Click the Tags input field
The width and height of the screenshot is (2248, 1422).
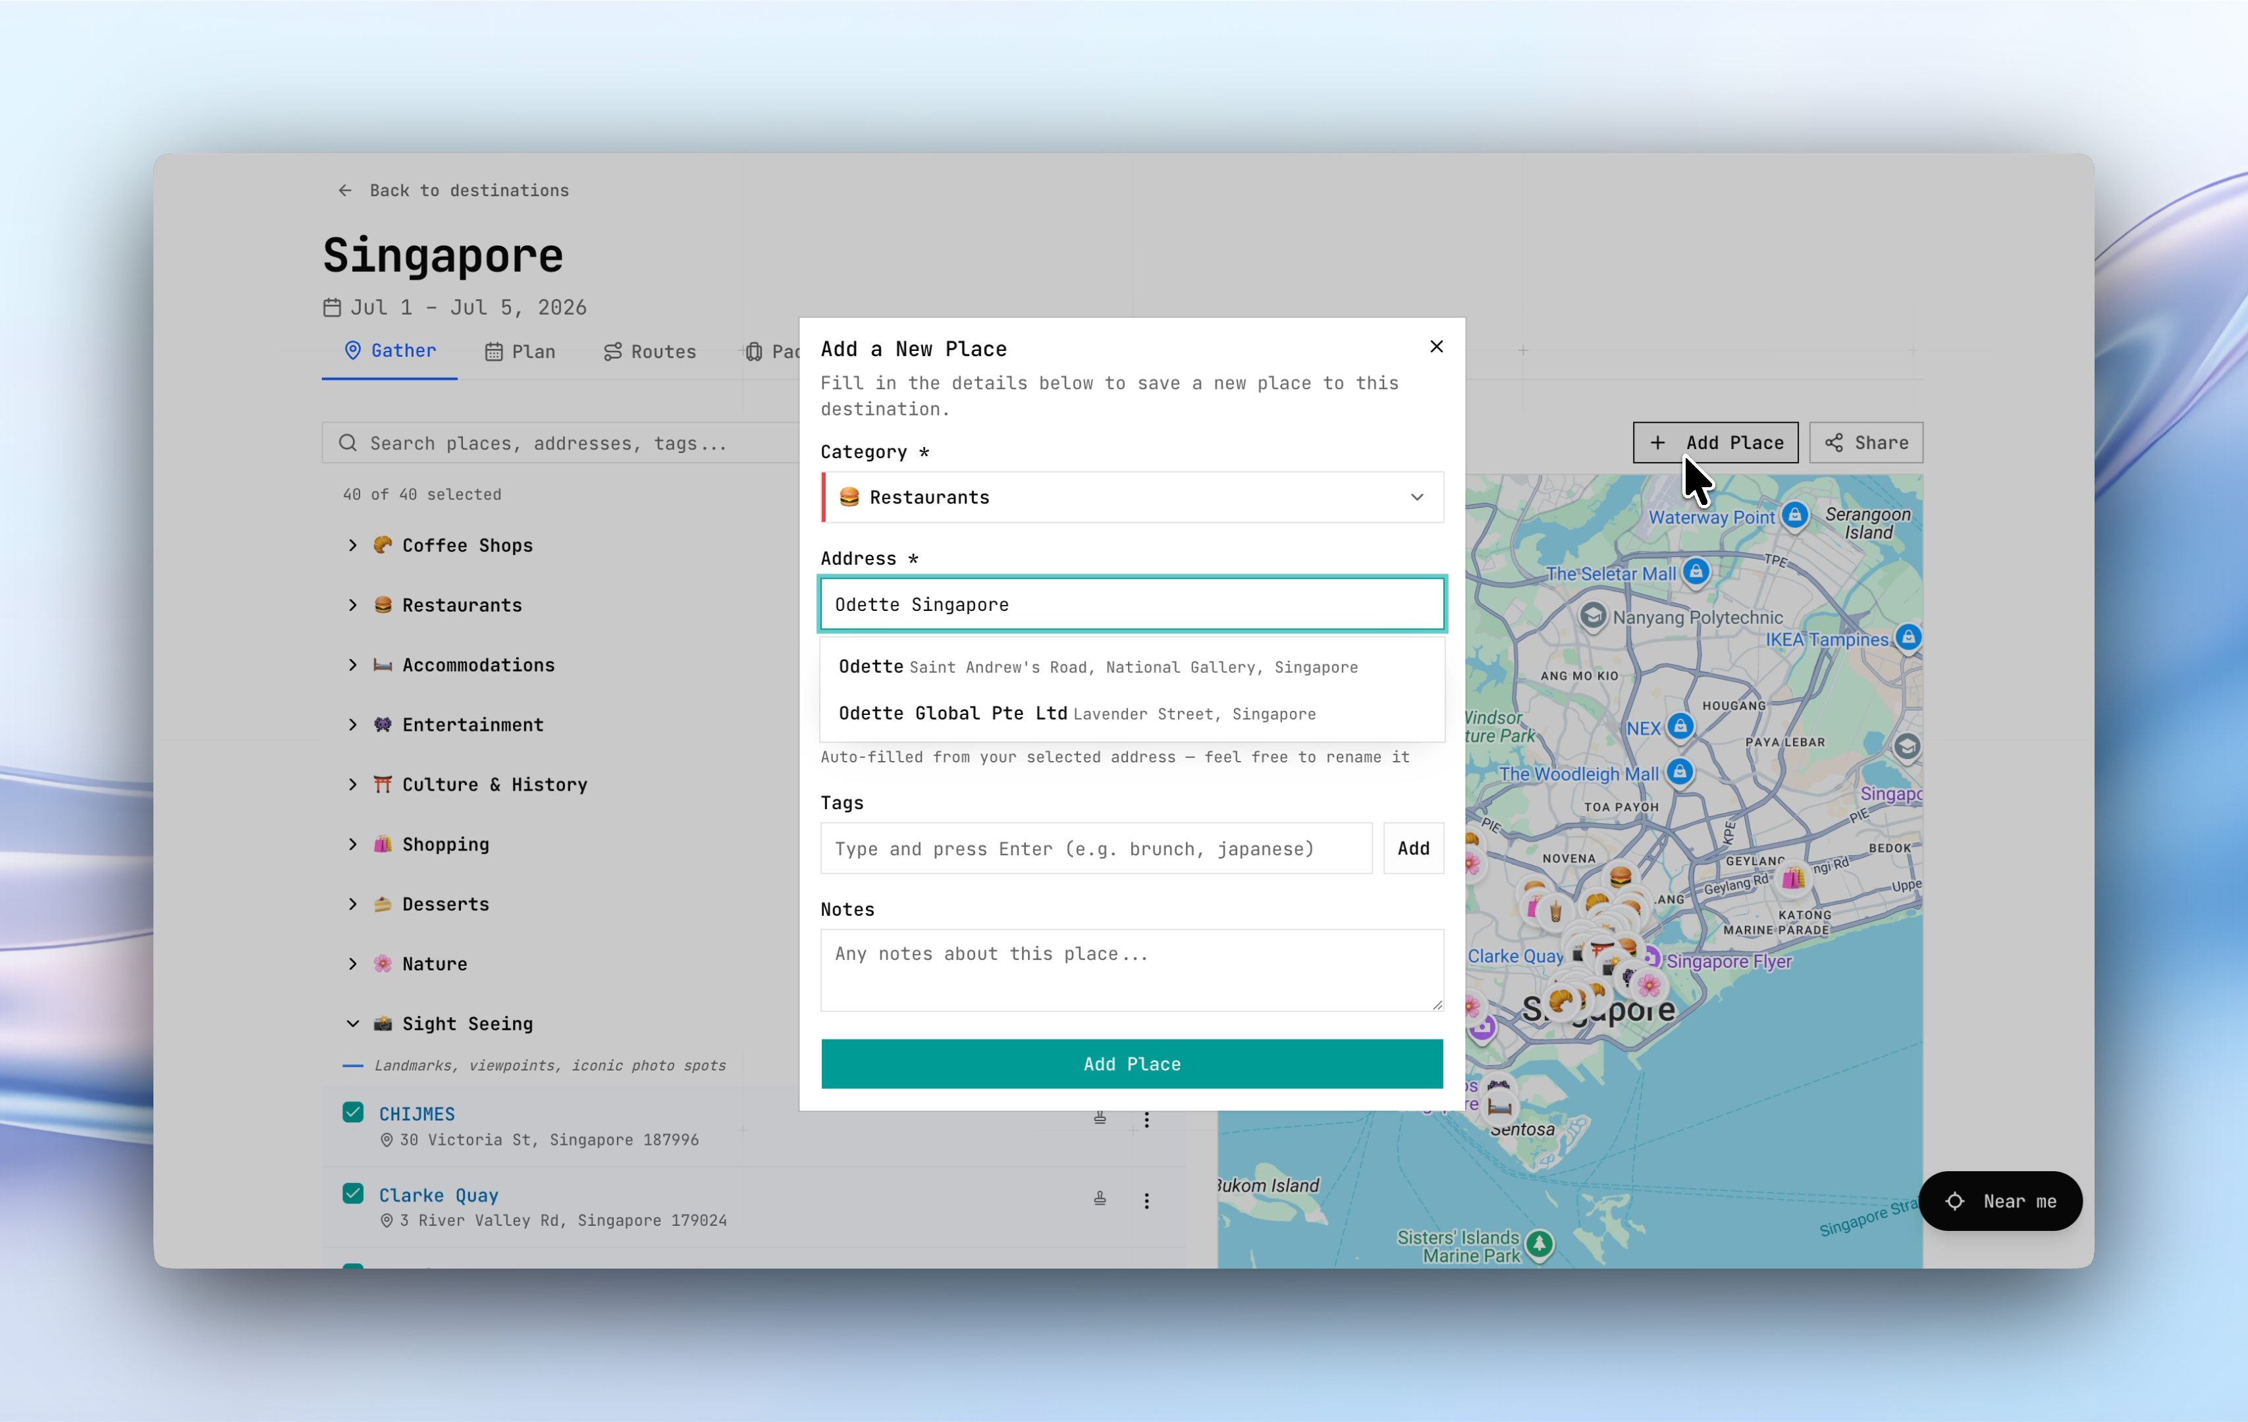point(1096,848)
